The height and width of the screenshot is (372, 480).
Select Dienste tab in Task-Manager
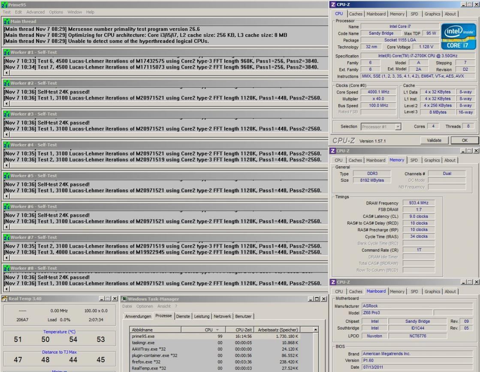pos(183,316)
